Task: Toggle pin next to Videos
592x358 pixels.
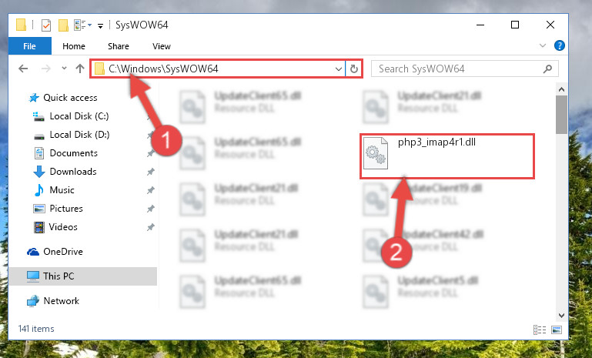Action: click(x=150, y=227)
